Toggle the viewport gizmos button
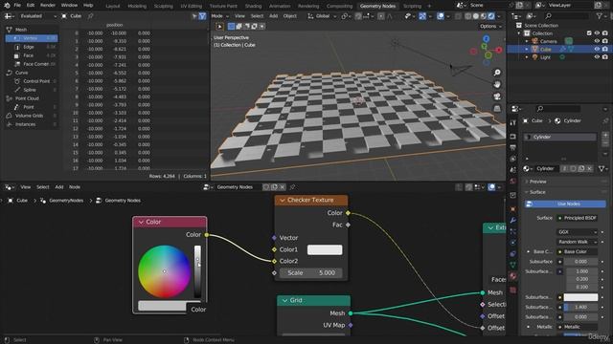 click(x=422, y=16)
